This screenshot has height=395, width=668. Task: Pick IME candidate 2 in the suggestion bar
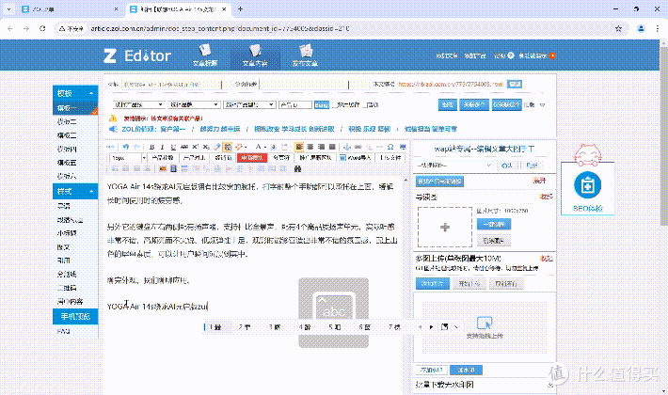pyautogui.click(x=245, y=327)
